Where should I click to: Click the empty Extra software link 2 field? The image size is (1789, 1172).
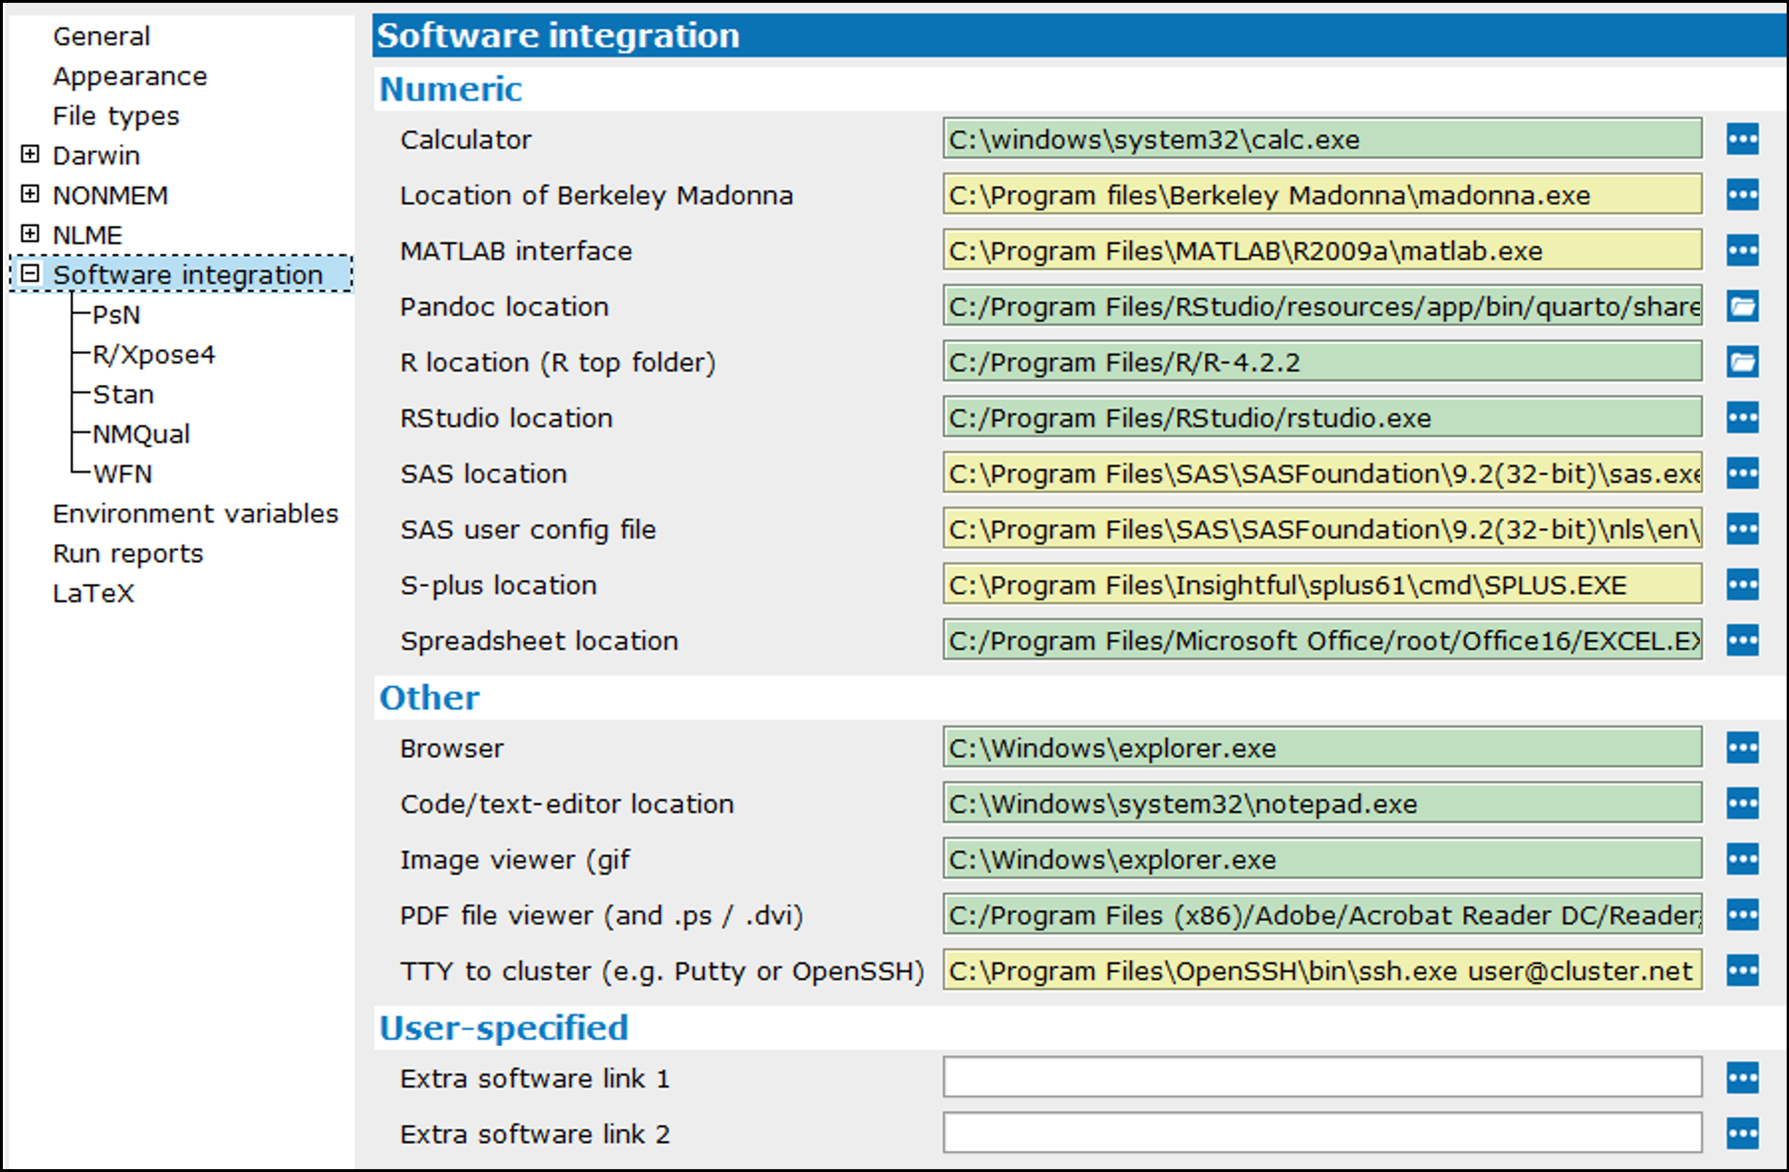pyautogui.click(x=1322, y=1134)
